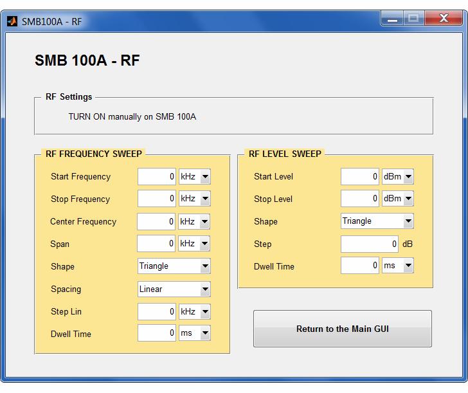Screen dimensions: 468x393
Task: Maximize the SMB100A - RF window
Action: pos(414,19)
